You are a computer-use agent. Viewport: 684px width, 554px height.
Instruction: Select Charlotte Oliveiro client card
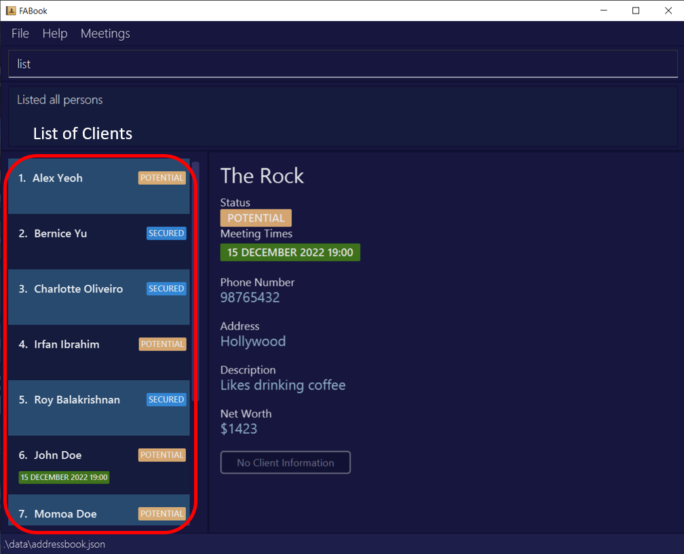pyautogui.click(x=99, y=297)
